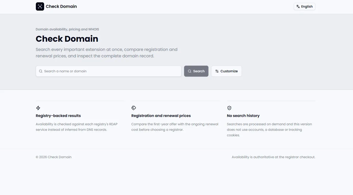The image size is (353, 195).
Task: Click the magnifier icon inside search field
Action: (41, 71)
